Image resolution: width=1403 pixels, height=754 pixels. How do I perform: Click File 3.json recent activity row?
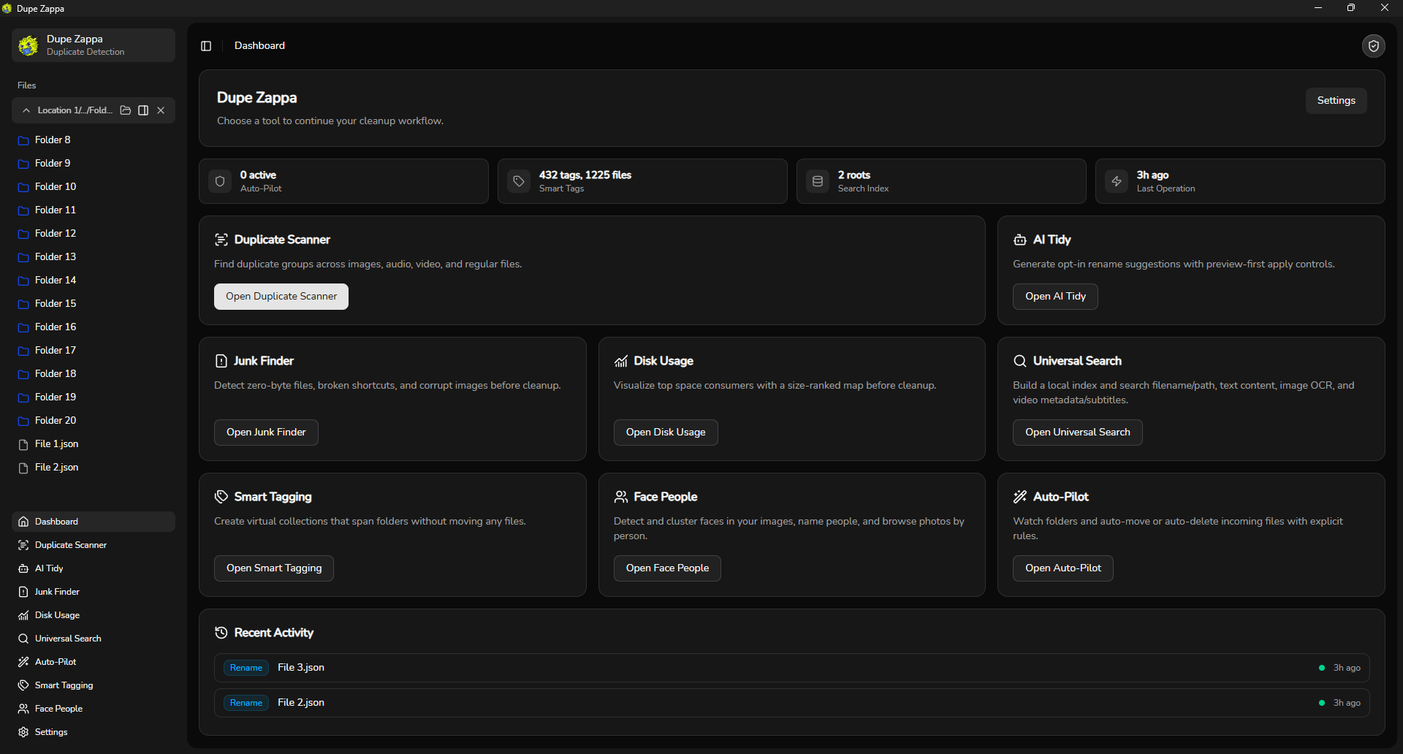791,668
